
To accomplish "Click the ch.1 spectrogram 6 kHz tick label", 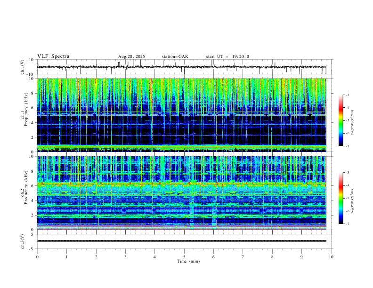I will [x=33, y=108].
